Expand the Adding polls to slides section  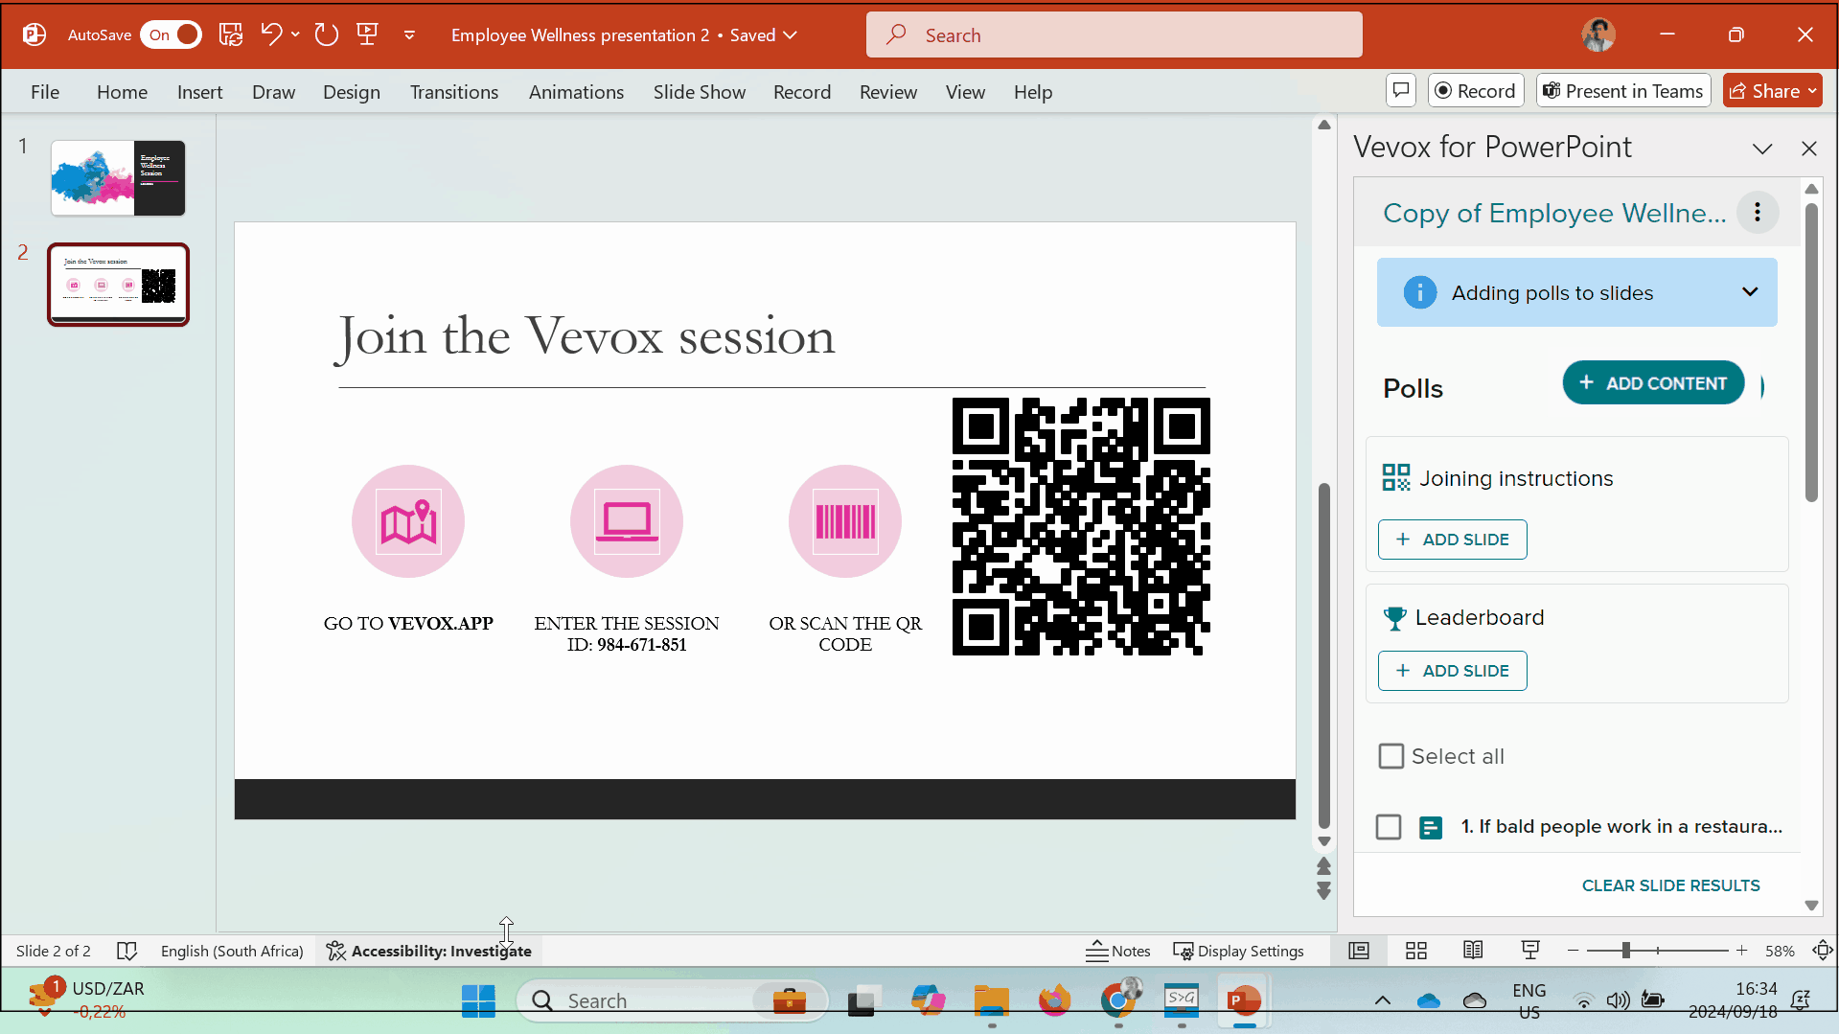(x=1750, y=292)
